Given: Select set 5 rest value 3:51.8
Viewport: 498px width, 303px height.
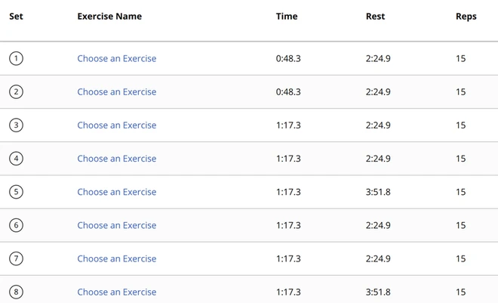Looking at the screenshot, I should click(x=378, y=192).
